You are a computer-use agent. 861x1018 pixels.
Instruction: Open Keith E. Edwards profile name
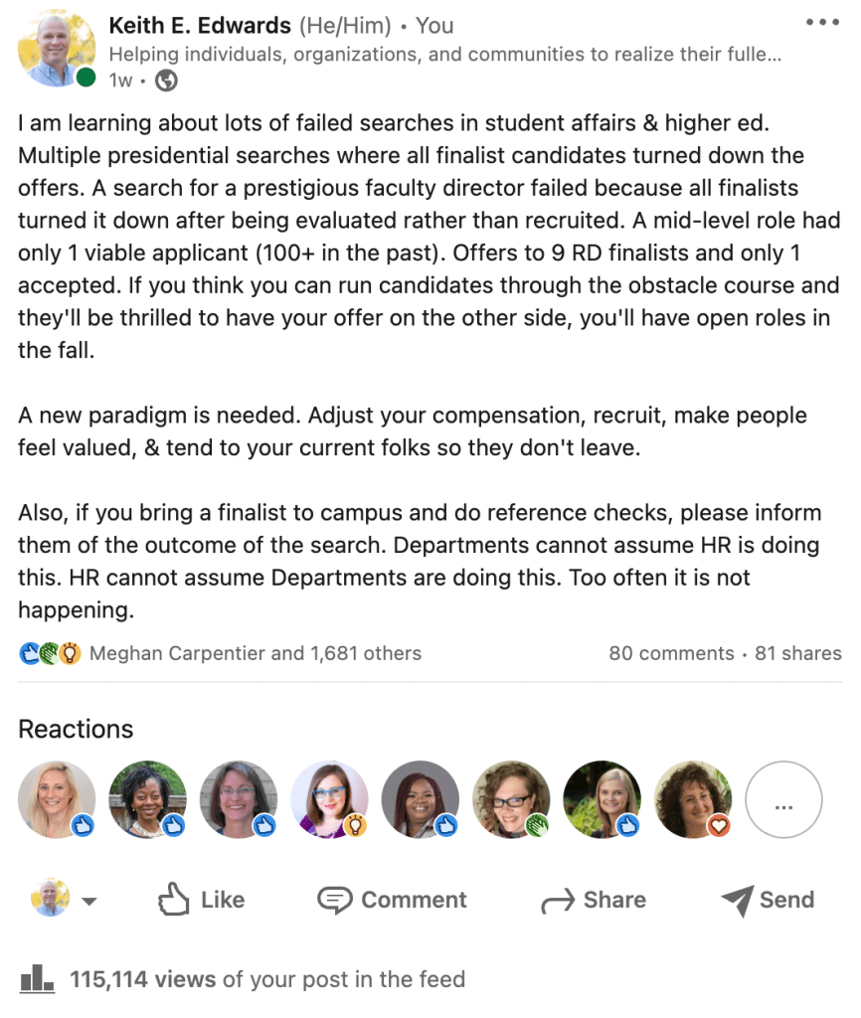(200, 25)
